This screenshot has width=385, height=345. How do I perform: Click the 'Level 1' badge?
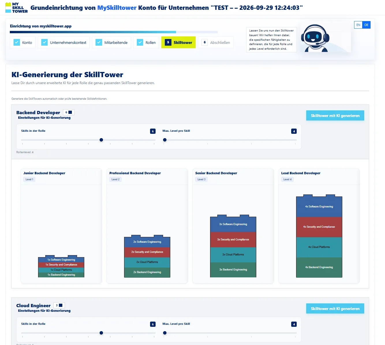coord(29,179)
